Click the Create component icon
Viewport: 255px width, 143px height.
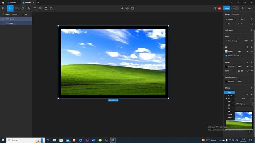[122, 8]
